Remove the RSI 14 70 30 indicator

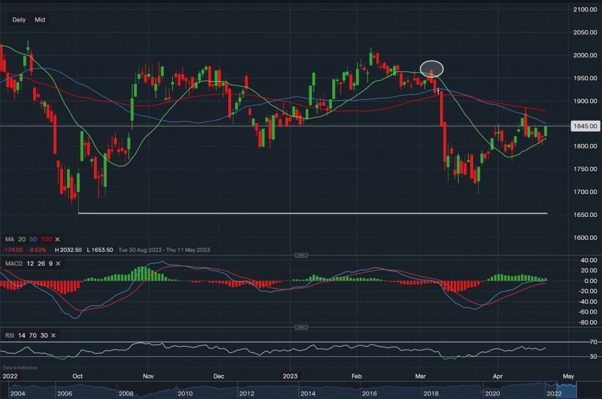pyautogui.click(x=53, y=335)
